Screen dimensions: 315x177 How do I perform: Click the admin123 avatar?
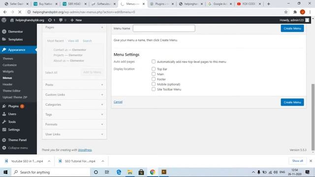(x=307, y=20)
